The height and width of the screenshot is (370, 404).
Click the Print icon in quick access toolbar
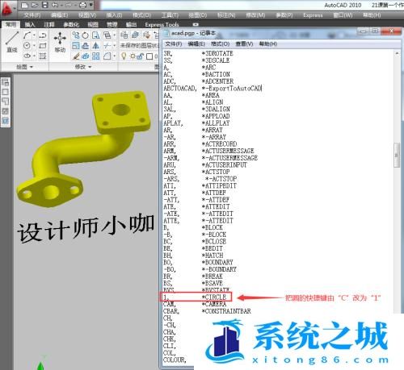coord(82,5)
